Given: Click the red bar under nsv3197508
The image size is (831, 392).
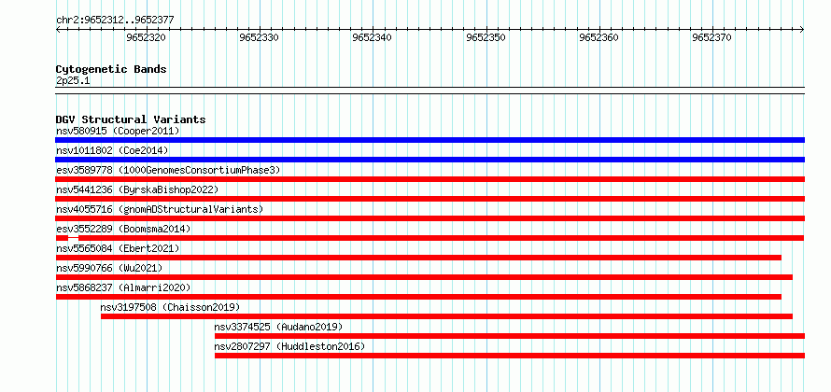Looking at the screenshot, I should 446,316.
